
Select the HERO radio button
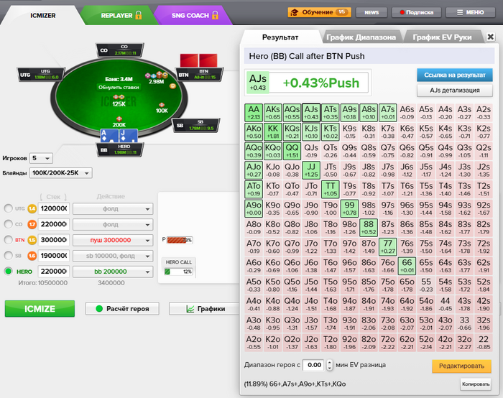click(9, 272)
